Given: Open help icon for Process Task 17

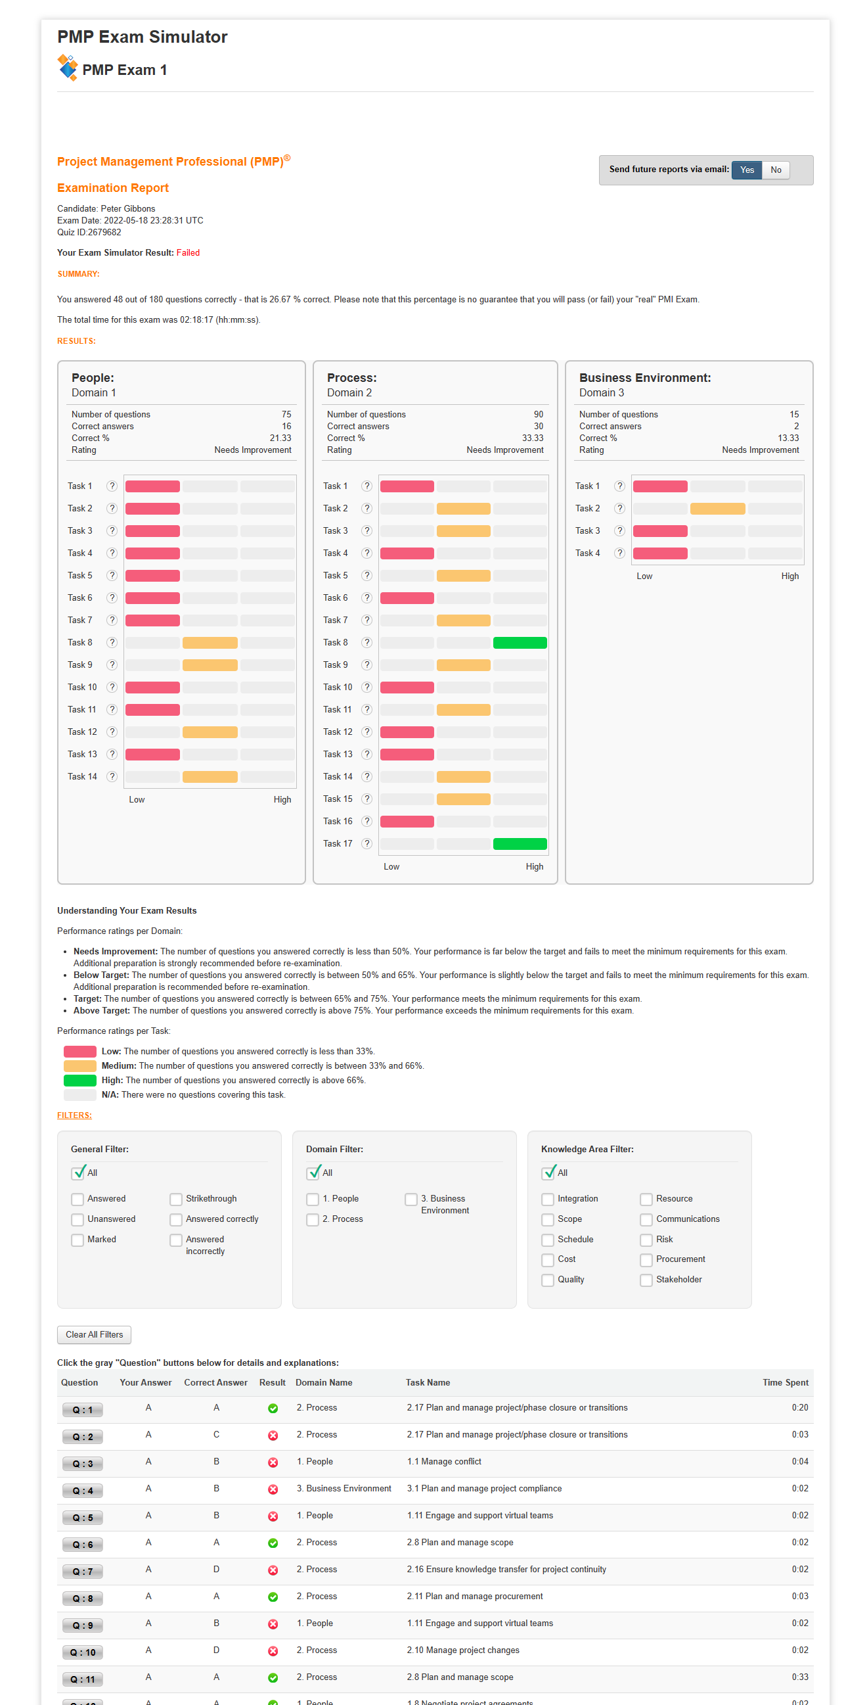Looking at the screenshot, I should (x=367, y=843).
